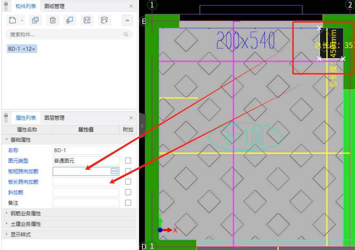Click the save component archive icon
This screenshot has height=250, width=355.
click(x=87, y=20)
